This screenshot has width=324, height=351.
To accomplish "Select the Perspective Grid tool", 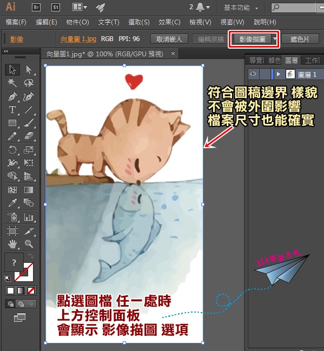I will [29, 176].
